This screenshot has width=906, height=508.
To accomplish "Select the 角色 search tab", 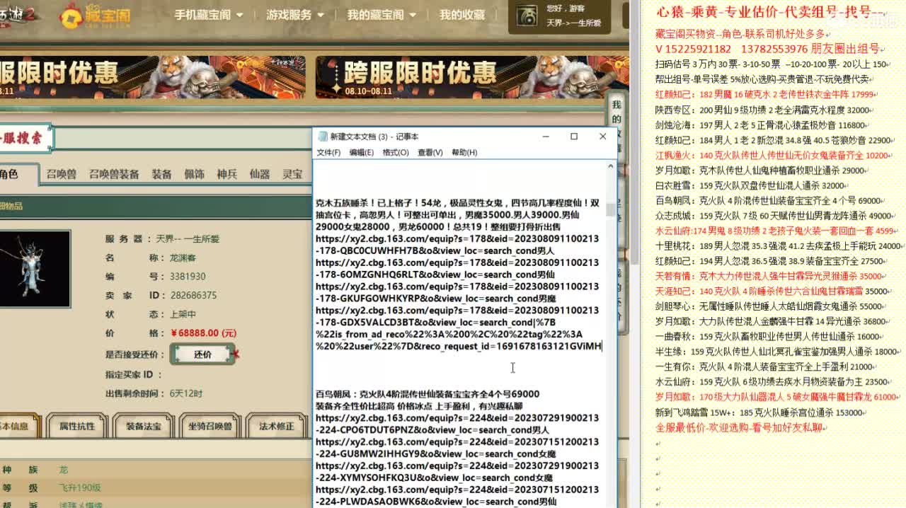I will (18, 174).
